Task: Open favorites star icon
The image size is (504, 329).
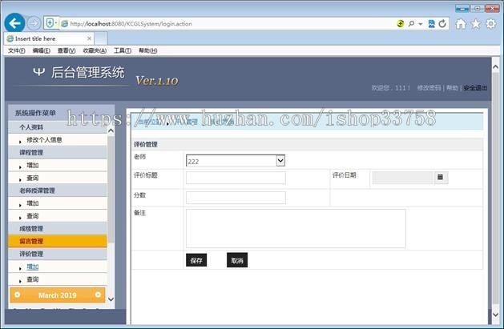Action: point(476,24)
